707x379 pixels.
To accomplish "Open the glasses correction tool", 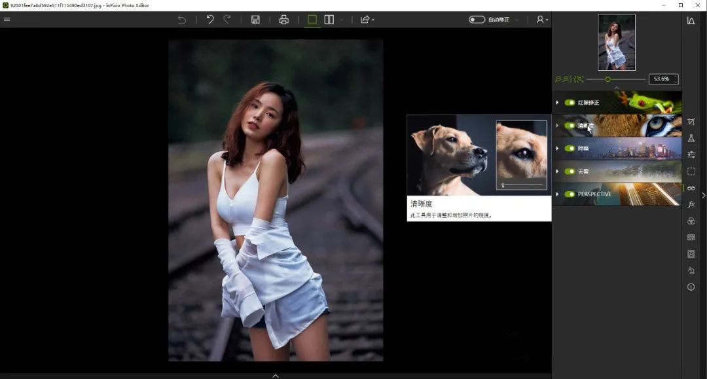I will coord(691,188).
